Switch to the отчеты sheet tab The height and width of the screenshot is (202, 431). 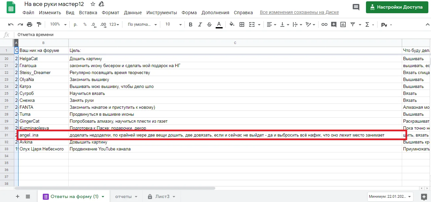pos(126,196)
